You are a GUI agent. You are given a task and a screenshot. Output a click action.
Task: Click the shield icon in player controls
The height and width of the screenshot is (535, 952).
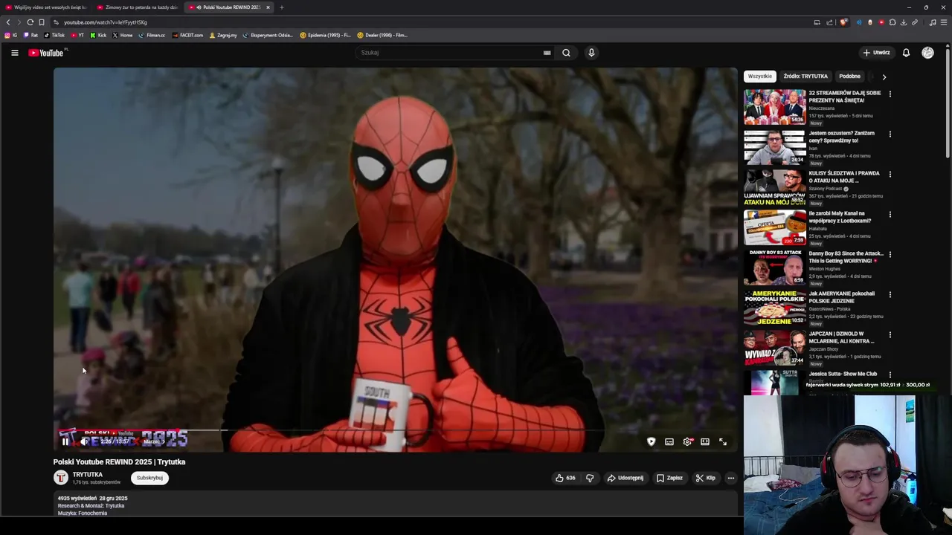tap(652, 441)
